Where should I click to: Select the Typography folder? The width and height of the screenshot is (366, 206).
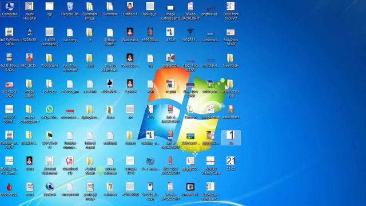50,61
